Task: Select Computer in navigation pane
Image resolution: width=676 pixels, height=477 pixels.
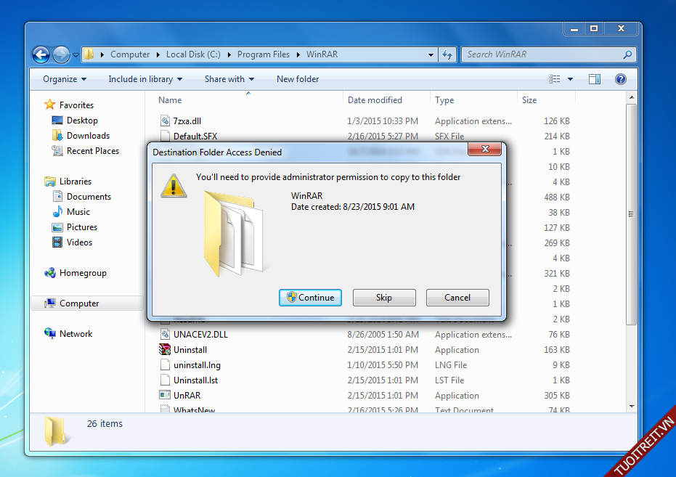Action: click(x=79, y=303)
